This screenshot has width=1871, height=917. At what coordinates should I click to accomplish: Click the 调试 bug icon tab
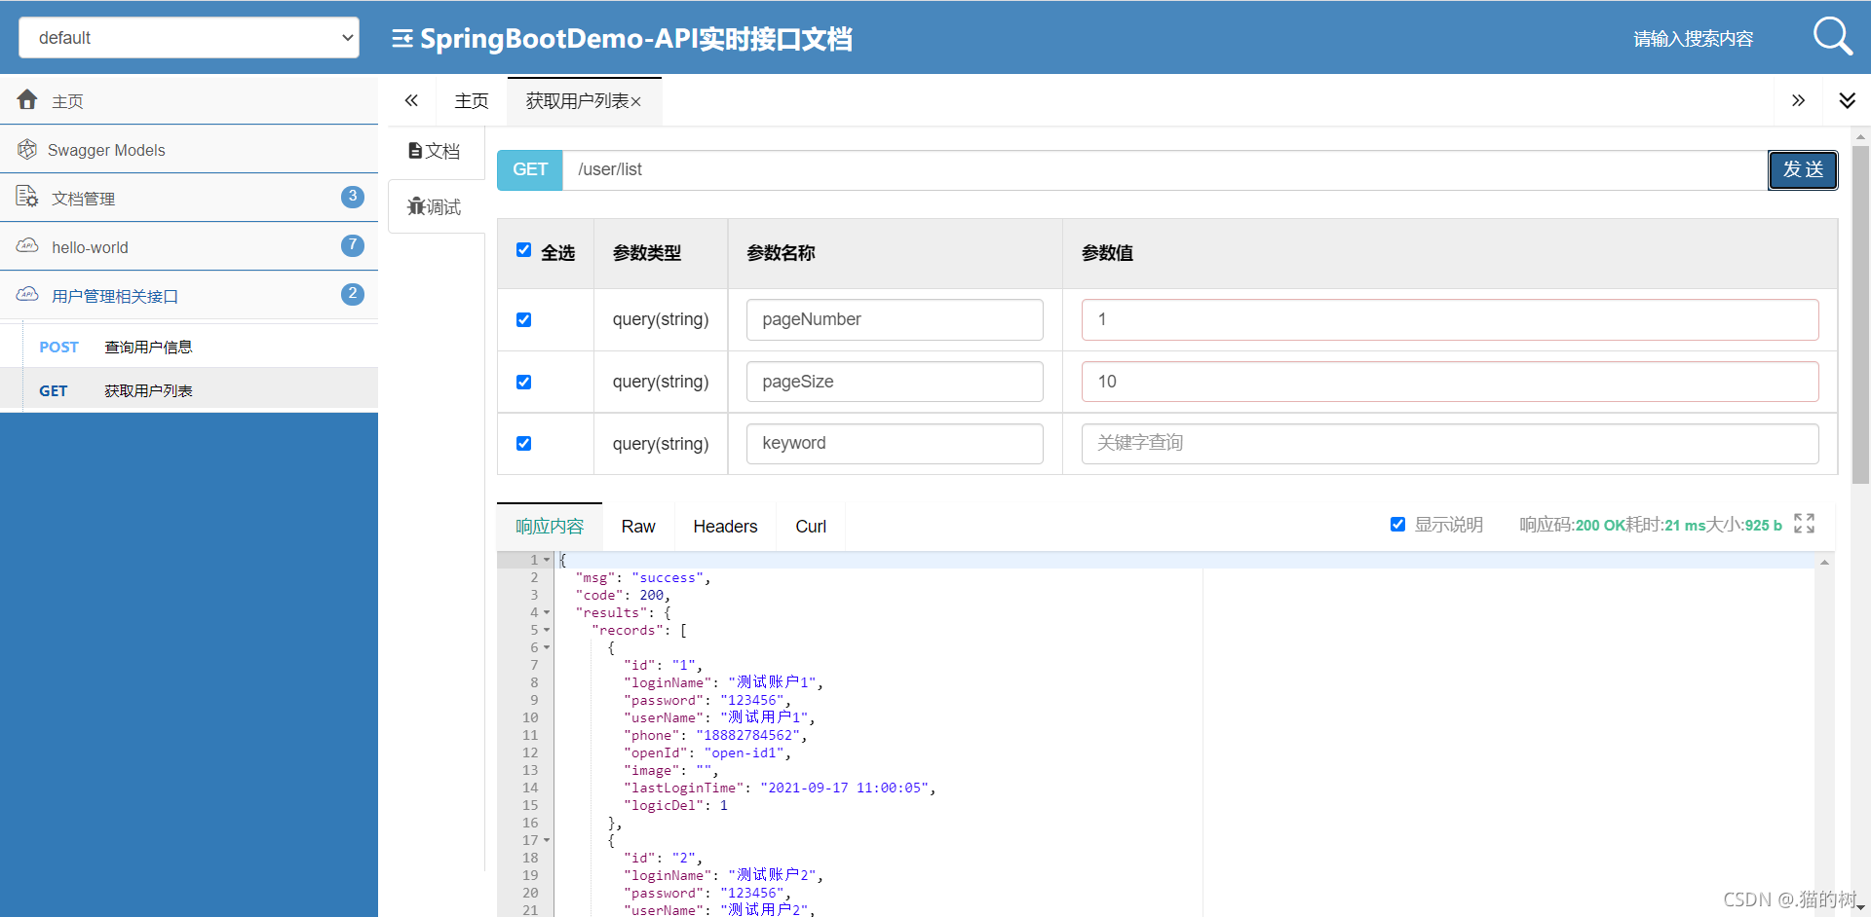435,206
